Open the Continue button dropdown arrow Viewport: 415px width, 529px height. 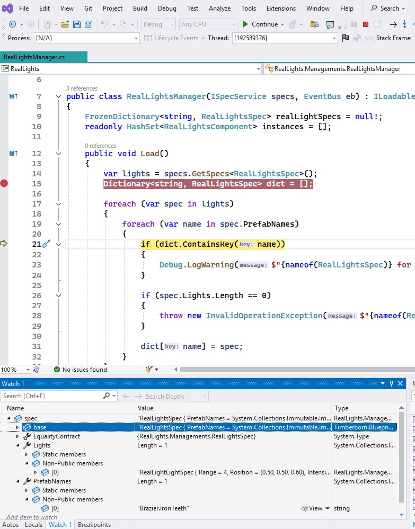[282, 24]
